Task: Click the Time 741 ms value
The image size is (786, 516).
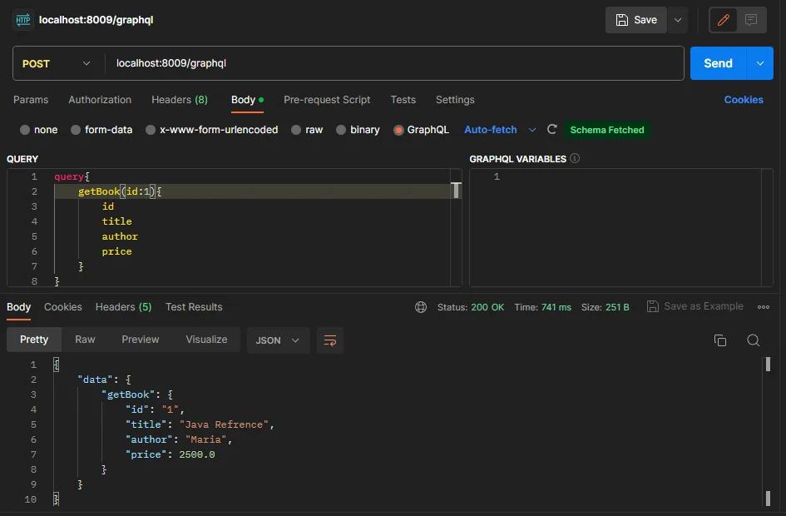Action: (556, 307)
